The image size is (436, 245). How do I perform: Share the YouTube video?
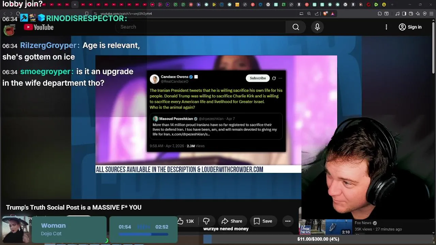(232, 221)
